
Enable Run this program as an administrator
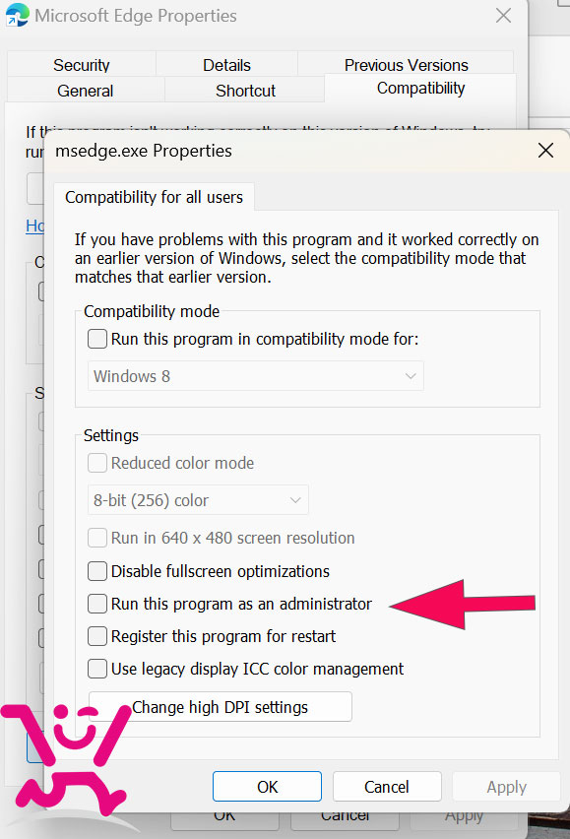(x=96, y=604)
